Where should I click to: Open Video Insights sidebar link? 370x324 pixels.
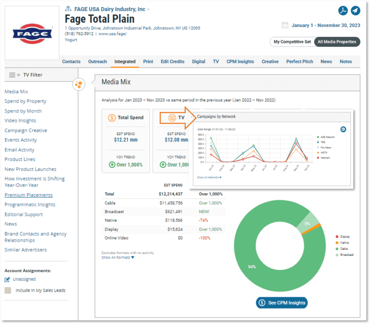20,121
